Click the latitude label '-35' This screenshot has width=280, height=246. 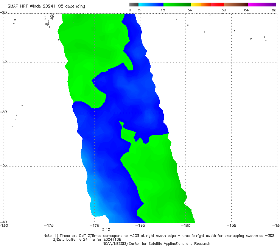tap(3, 165)
